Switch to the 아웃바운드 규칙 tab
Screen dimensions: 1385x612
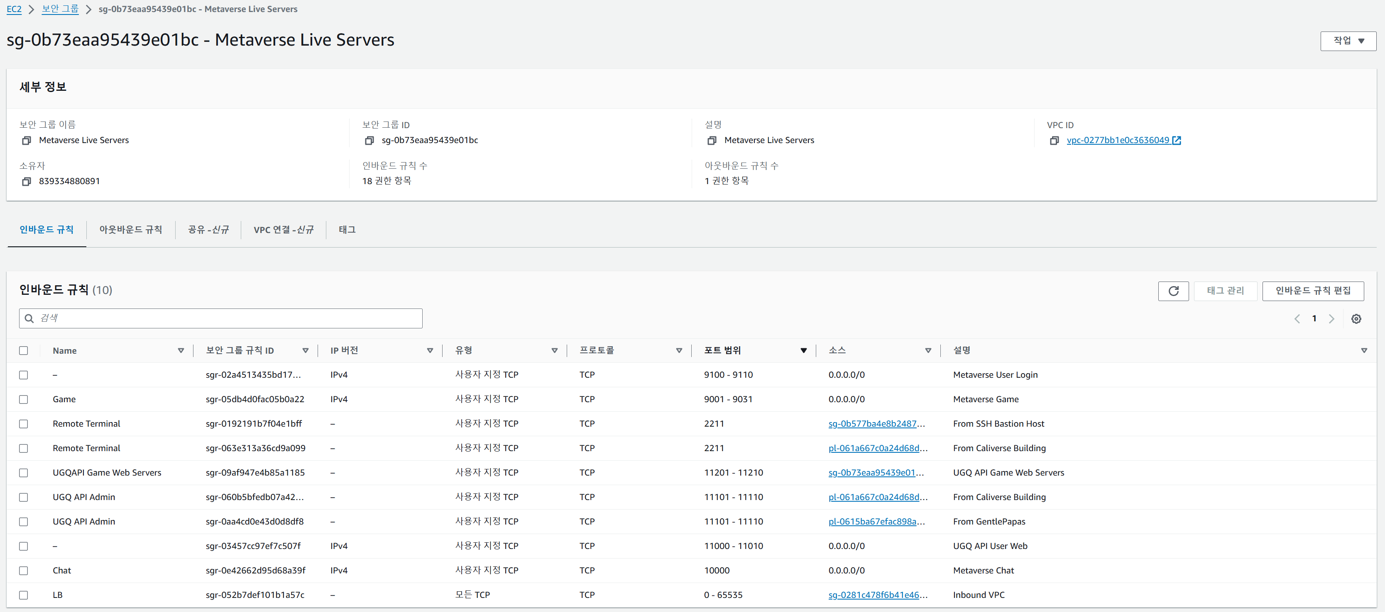pyautogui.click(x=131, y=230)
